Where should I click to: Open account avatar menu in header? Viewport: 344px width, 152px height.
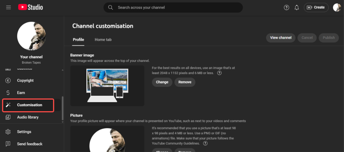(x=337, y=8)
